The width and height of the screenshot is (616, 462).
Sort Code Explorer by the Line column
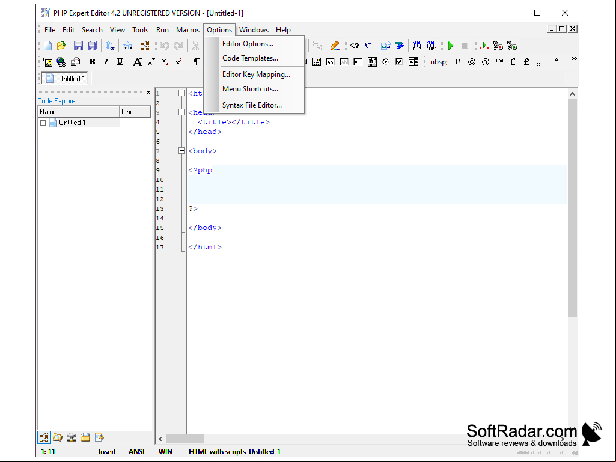(x=135, y=112)
